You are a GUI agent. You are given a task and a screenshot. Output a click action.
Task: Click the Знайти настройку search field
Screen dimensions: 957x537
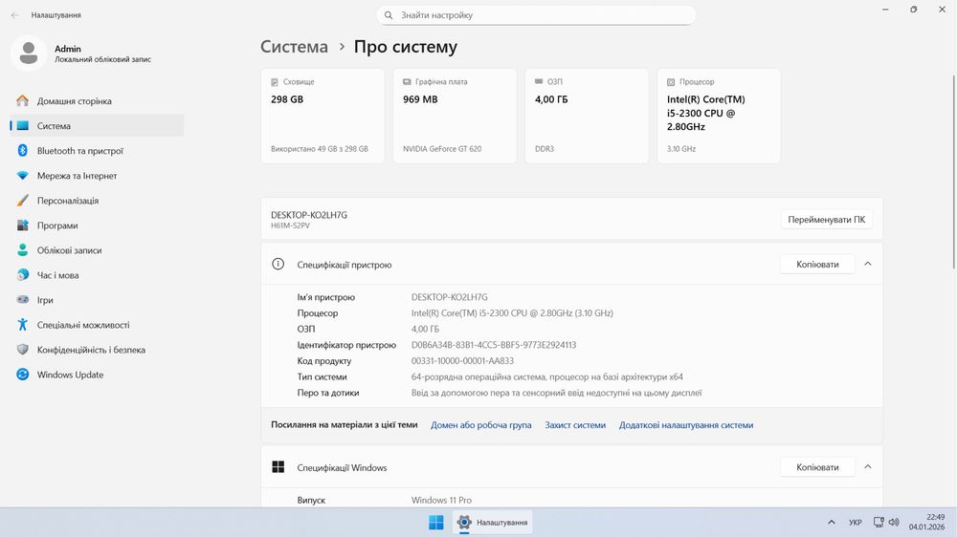(x=537, y=15)
